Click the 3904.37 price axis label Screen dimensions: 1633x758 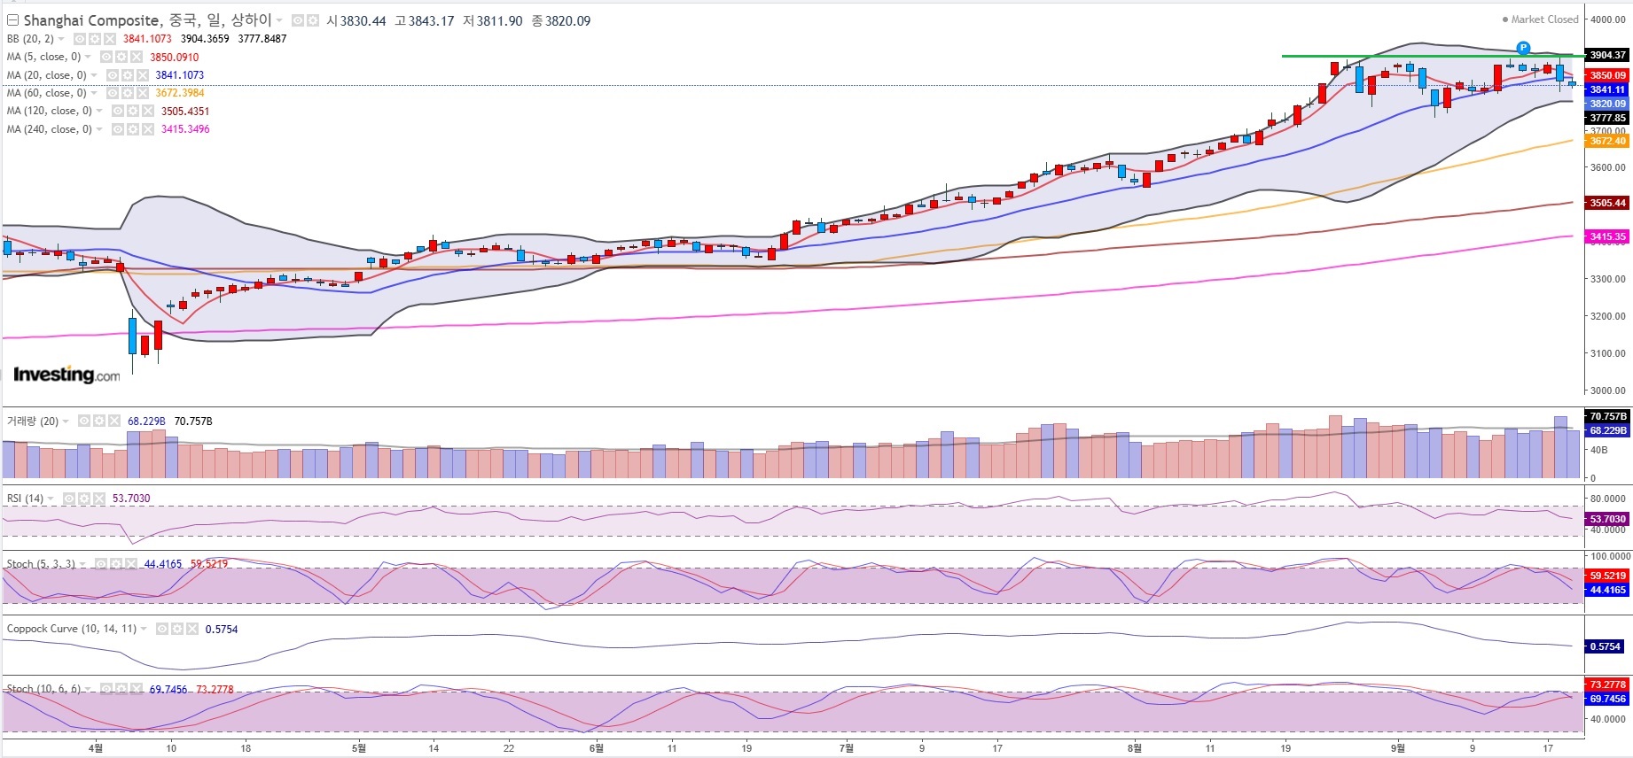point(1607,55)
